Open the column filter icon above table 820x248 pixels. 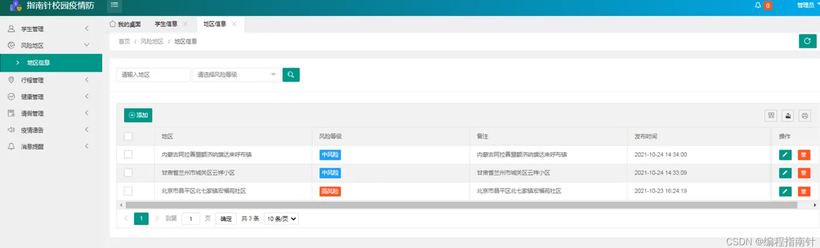click(x=771, y=116)
